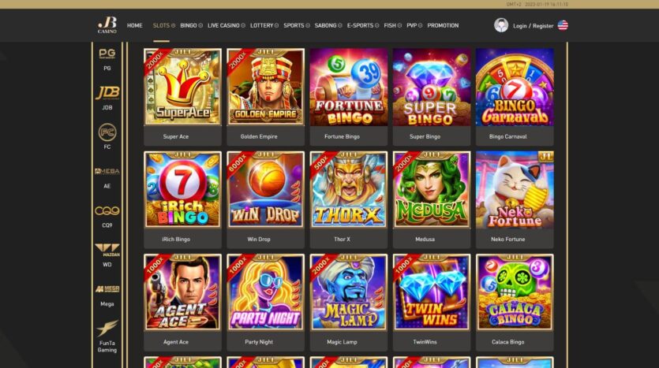Choose the JDB provider logo

(107, 93)
